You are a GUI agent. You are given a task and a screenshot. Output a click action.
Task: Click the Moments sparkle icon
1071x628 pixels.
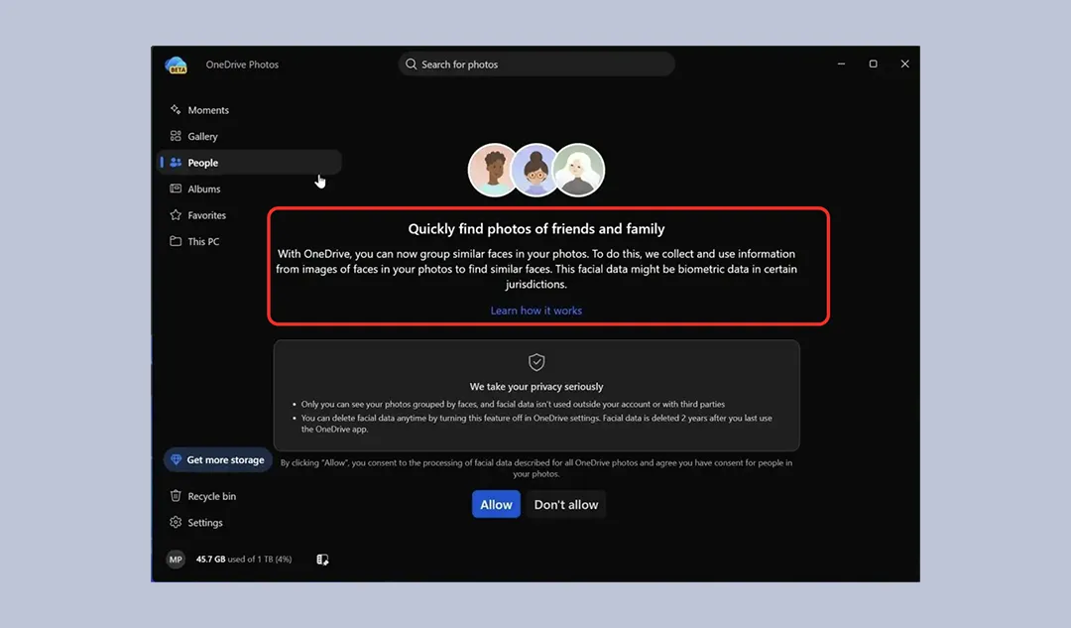coord(176,109)
